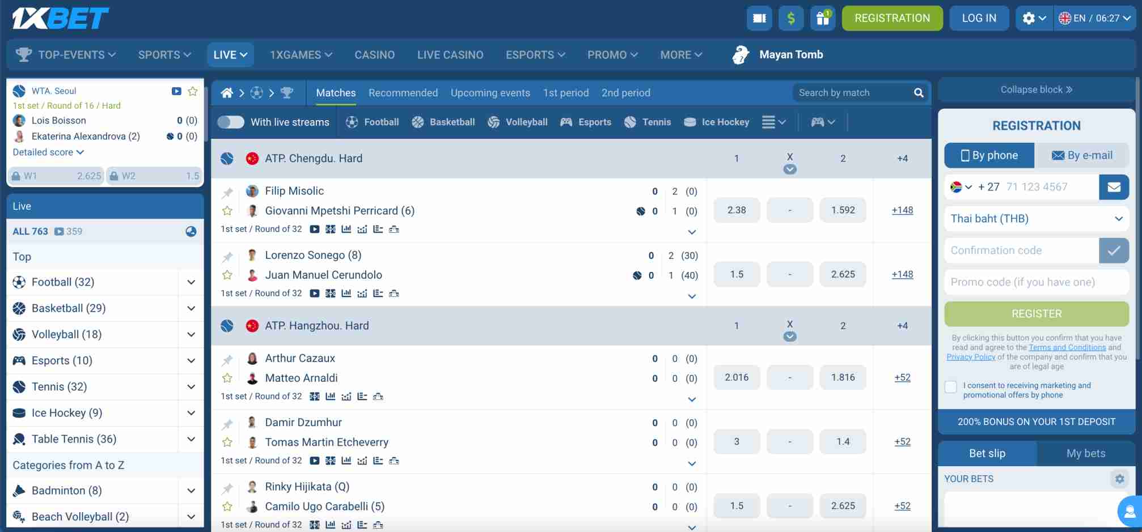
Task: Open statistics chart for the Lorenzo Sonego match
Action: (346, 293)
